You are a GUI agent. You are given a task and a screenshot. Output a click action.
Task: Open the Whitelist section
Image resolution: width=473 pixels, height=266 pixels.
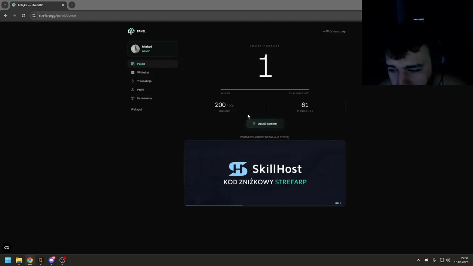(153, 72)
